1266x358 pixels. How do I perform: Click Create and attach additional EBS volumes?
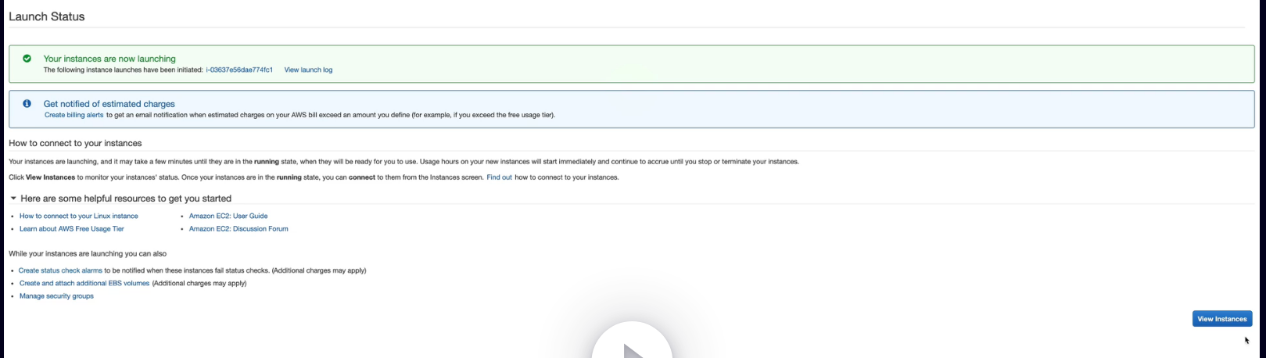pos(84,283)
